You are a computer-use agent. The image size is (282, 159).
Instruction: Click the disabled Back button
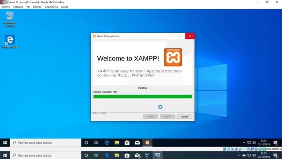pyautogui.click(x=151, y=117)
